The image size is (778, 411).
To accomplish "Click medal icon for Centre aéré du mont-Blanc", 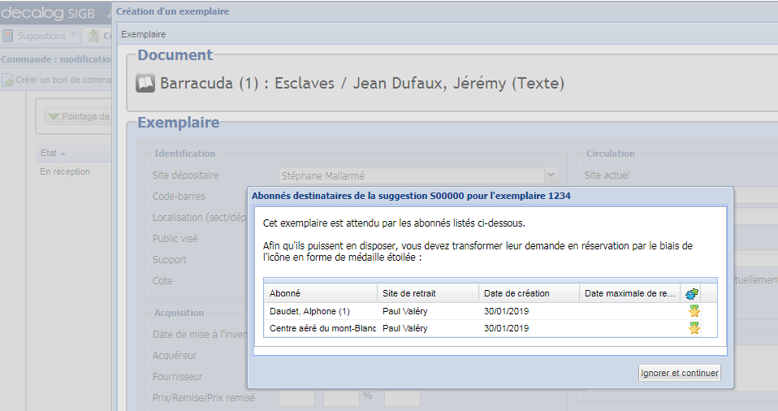I will (694, 328).
